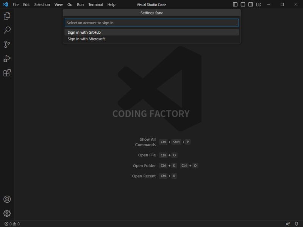303x227 pixels.
Task: Open the Customize Layout control
Action: [x=259, y=4]
